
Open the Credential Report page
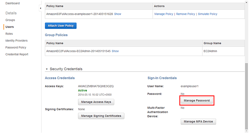pos(16,54)
